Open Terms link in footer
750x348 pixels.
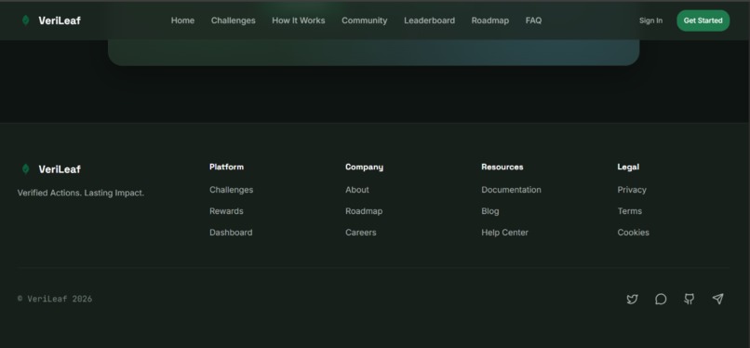tap(630, 211)
